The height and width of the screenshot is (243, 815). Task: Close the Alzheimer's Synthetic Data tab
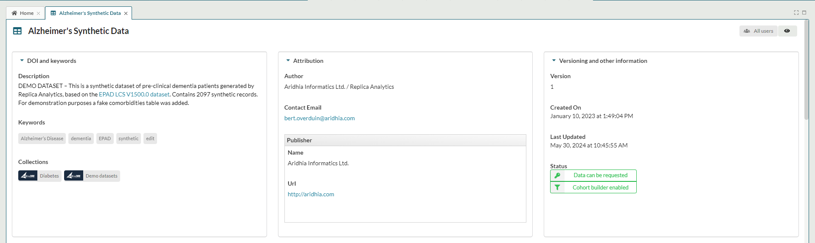[x=126, y=14]
